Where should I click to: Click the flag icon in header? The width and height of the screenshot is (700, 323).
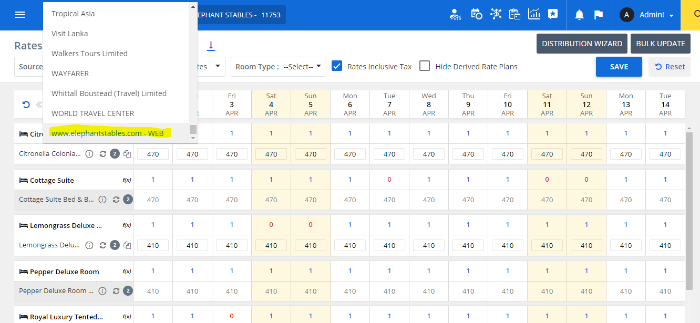598,15
